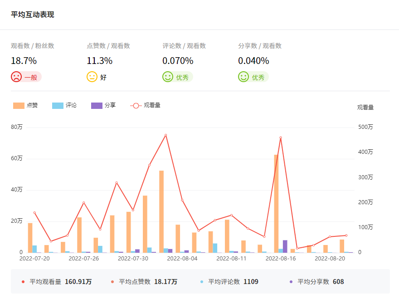
Task: Click the red dot beside 平均观看量
Action: pos(23,282)
